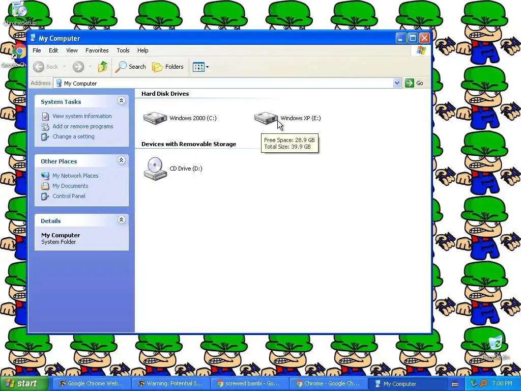Switch to Warning: Potential S... taskbar item

point(170,383)
